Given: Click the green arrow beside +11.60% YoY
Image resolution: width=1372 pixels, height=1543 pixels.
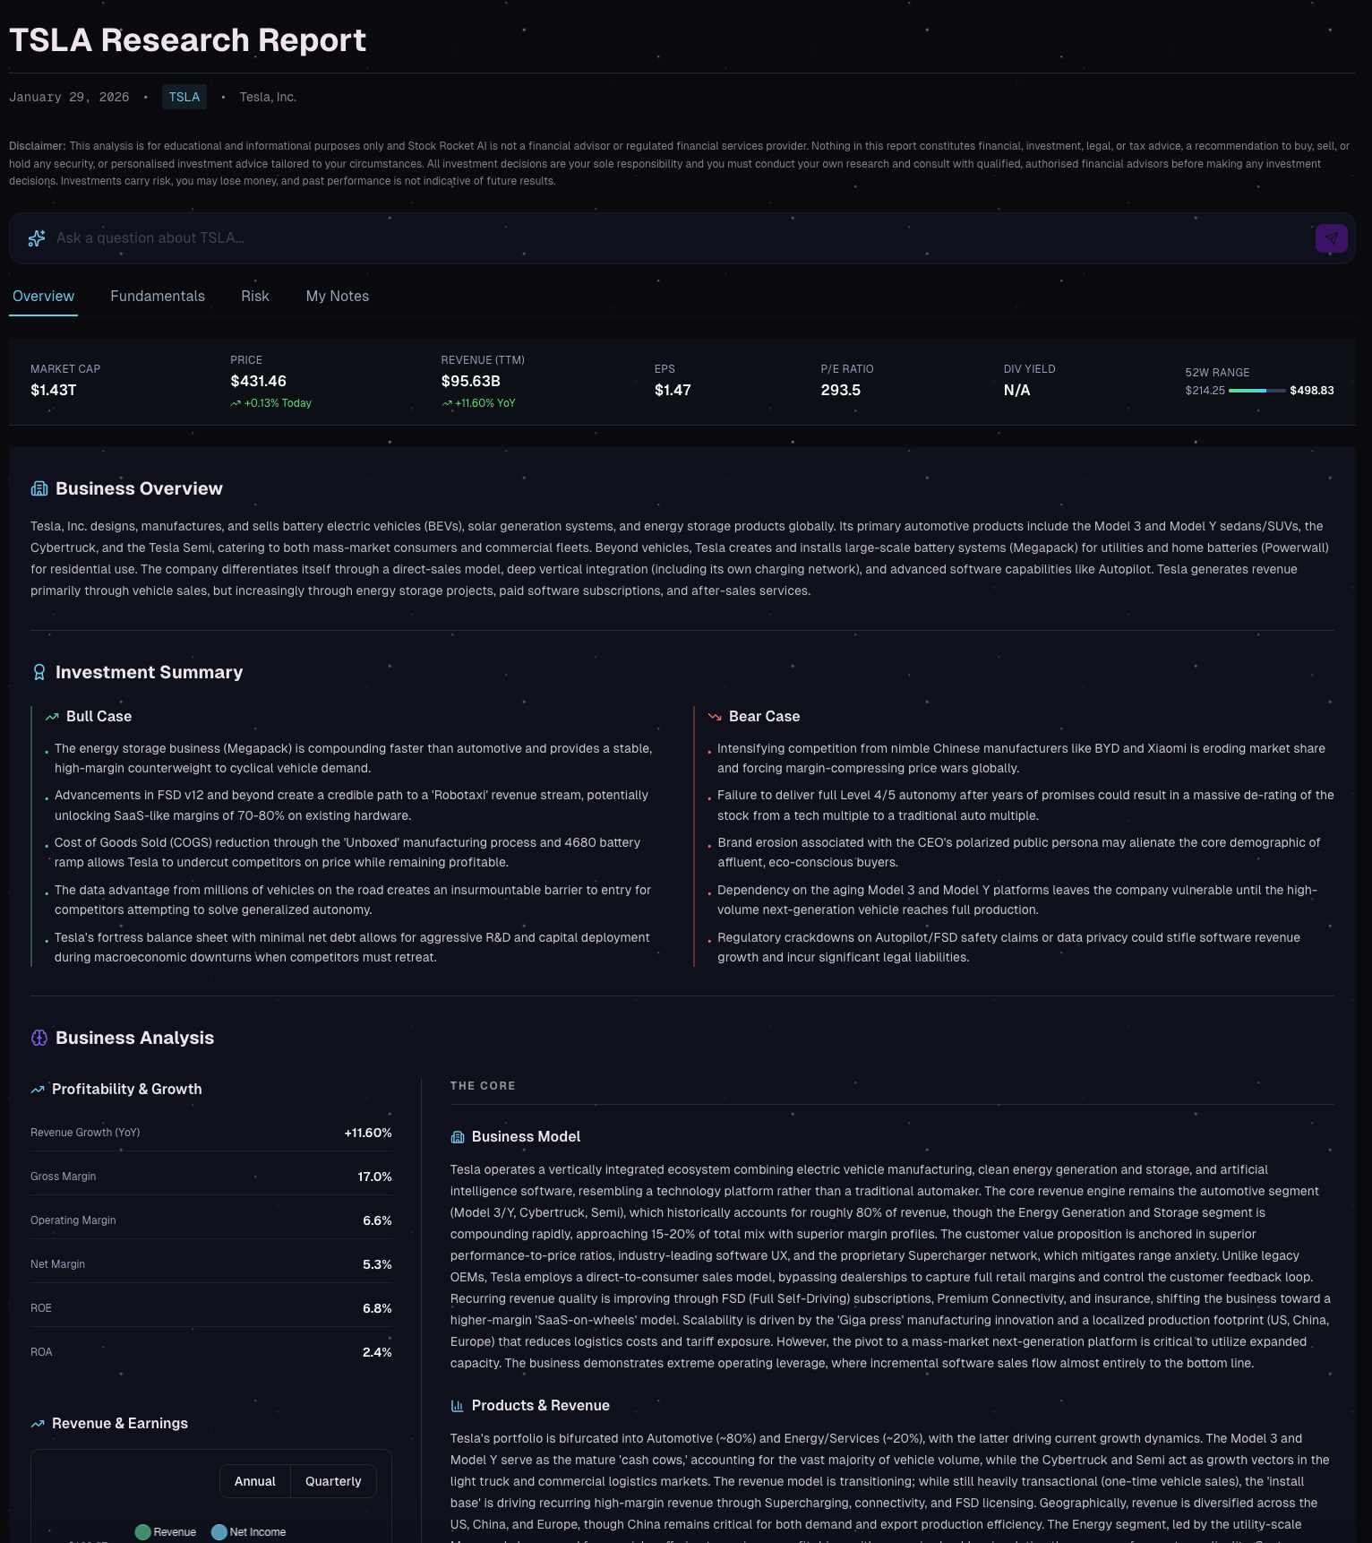Looking at the screenshot, I should 447,403.
